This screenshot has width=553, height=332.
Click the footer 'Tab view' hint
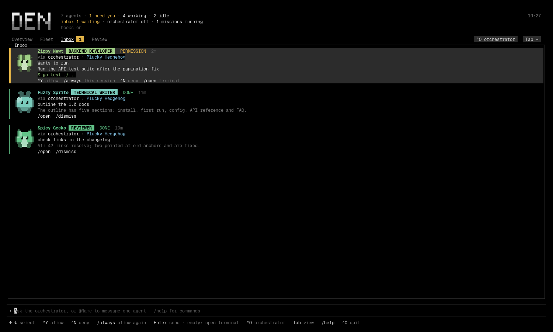(303, 323)
